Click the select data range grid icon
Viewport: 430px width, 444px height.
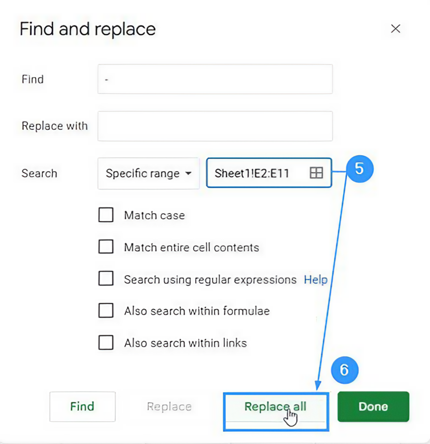[x=316, y=173]
